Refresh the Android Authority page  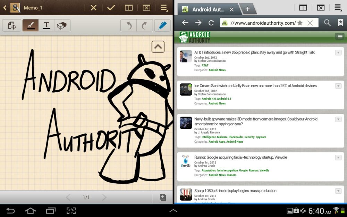[x=211, y=23]
